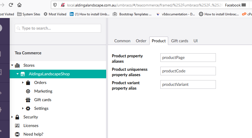Click the Gift cards present icon
Image resolution: width=252 pixels, height=138 pixels.
[x=28, y=100]
